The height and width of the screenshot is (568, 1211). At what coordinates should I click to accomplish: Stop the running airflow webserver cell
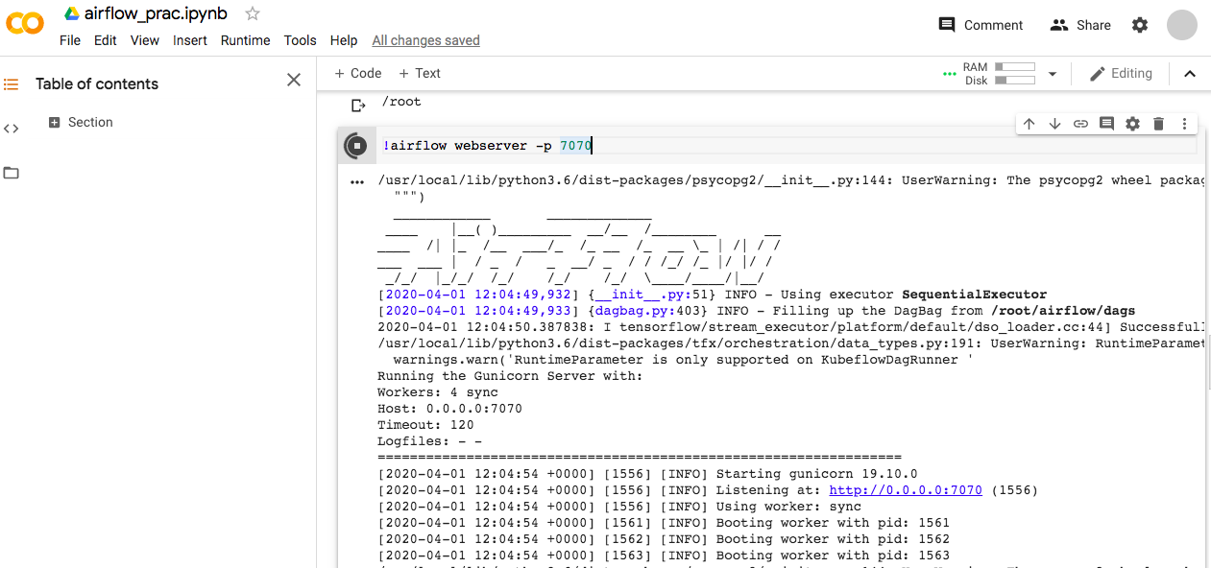point(355,145)
